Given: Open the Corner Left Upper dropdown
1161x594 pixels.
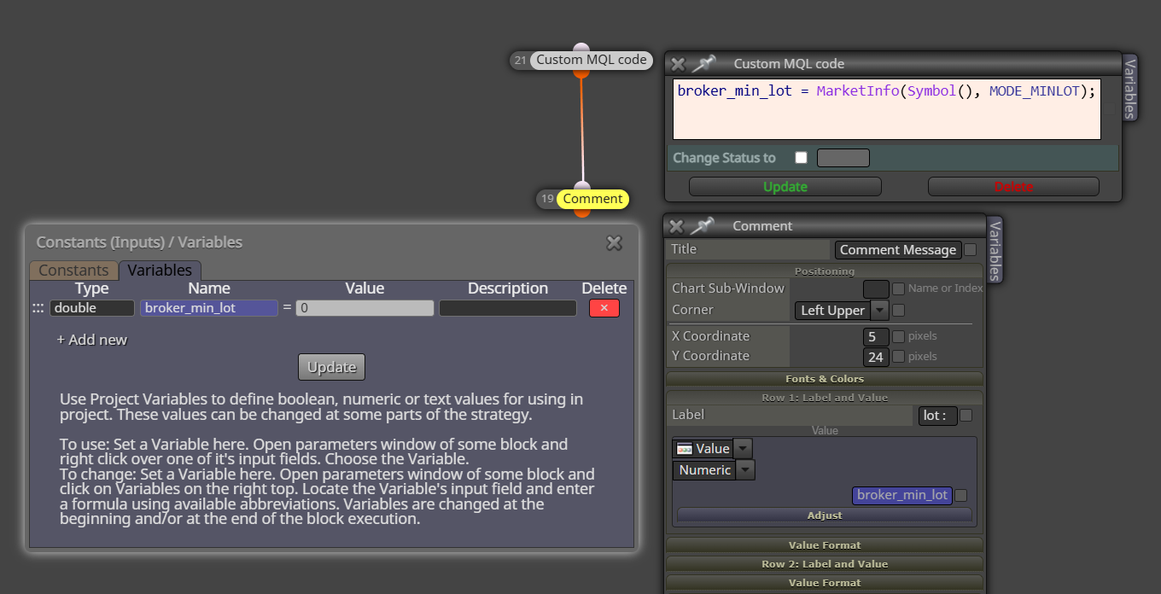Looking at the screenshot, I should tap(879, 311).
